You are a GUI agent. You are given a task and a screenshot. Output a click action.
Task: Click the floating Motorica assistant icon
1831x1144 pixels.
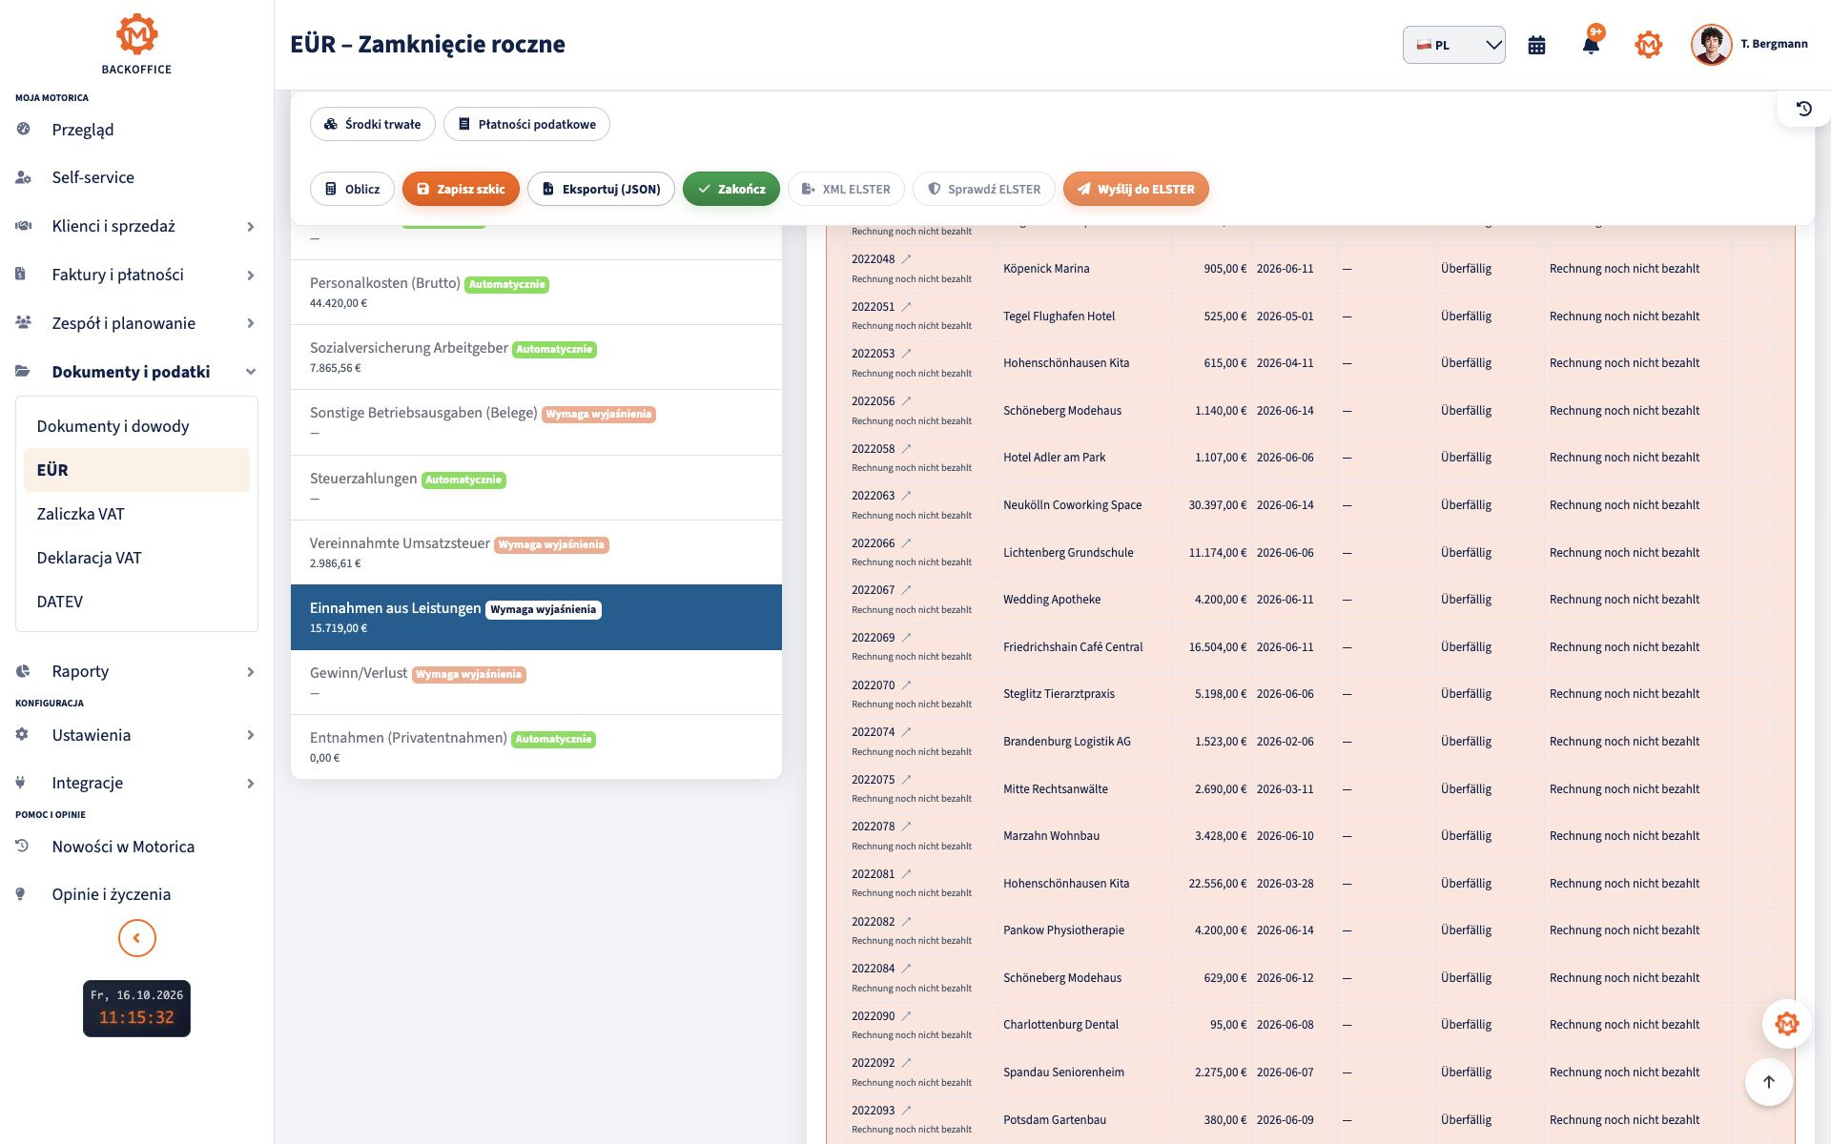(1786, 1024)
